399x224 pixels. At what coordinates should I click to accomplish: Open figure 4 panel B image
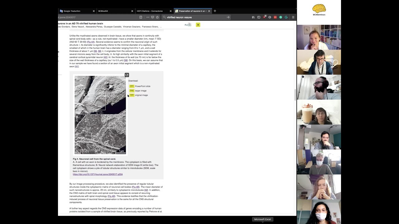(x=100, y=134)
